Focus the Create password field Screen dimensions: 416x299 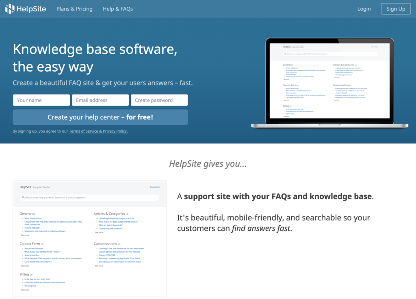[x=159, y=100]
